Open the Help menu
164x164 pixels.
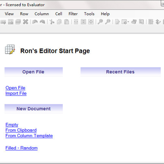(105, 14)
